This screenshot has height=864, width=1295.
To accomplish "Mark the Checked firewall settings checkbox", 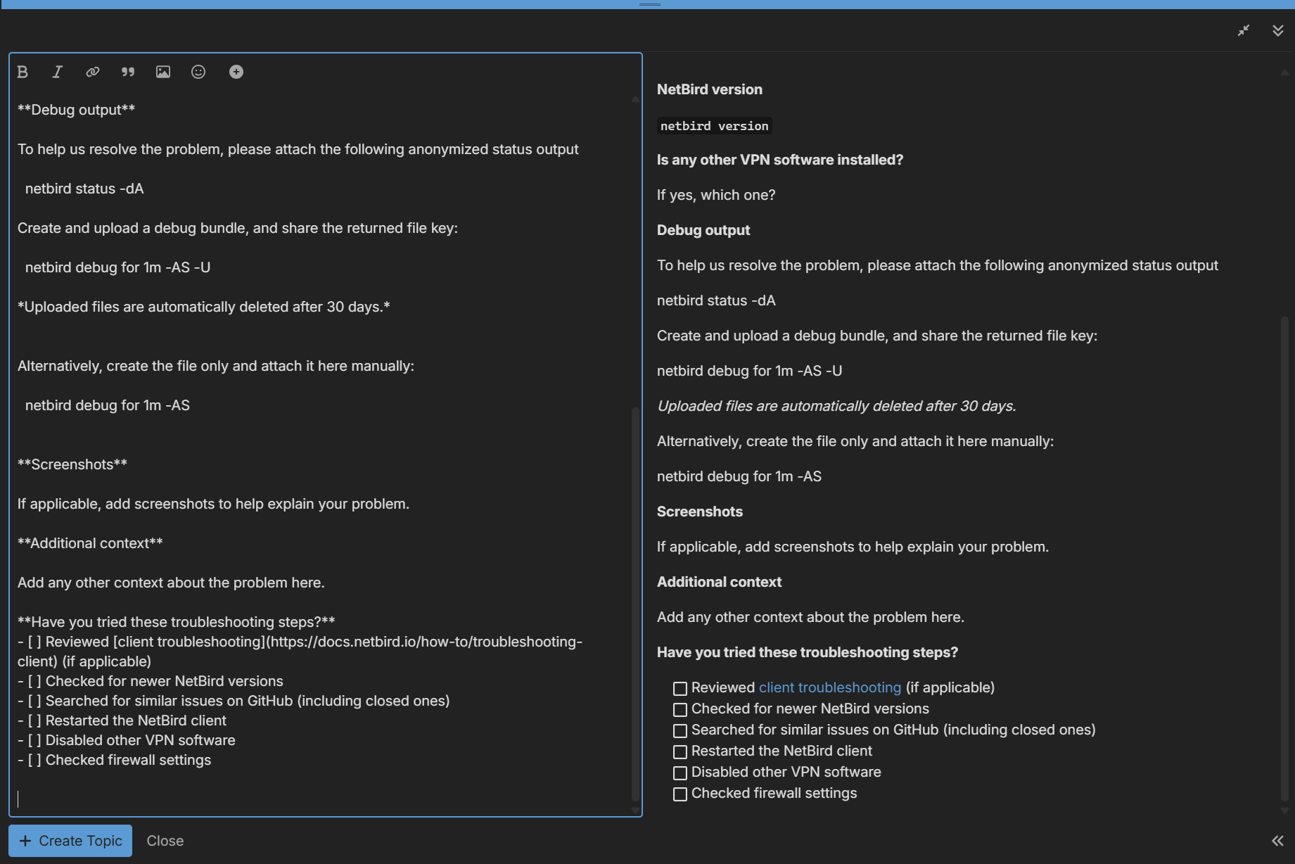I will [680, 794].
